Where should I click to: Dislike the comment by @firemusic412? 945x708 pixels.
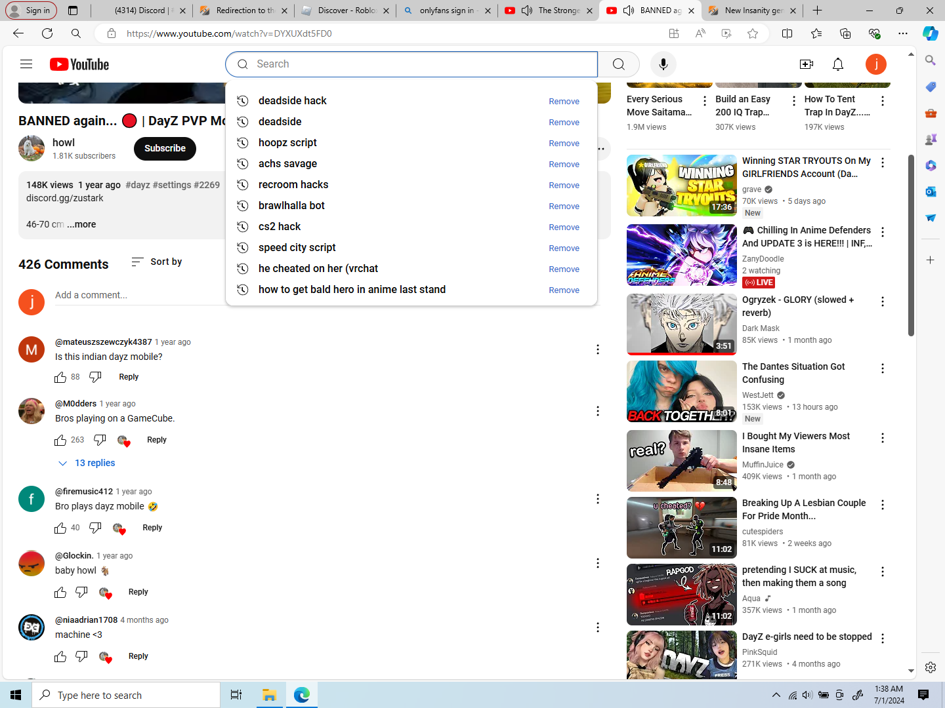coord(95,528)
